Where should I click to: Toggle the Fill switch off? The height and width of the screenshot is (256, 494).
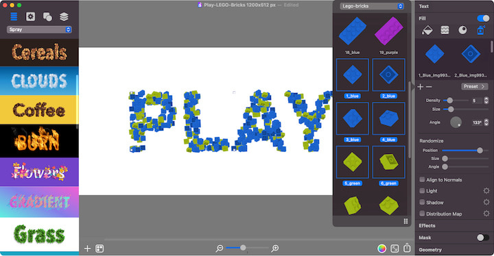coord(483,18)
